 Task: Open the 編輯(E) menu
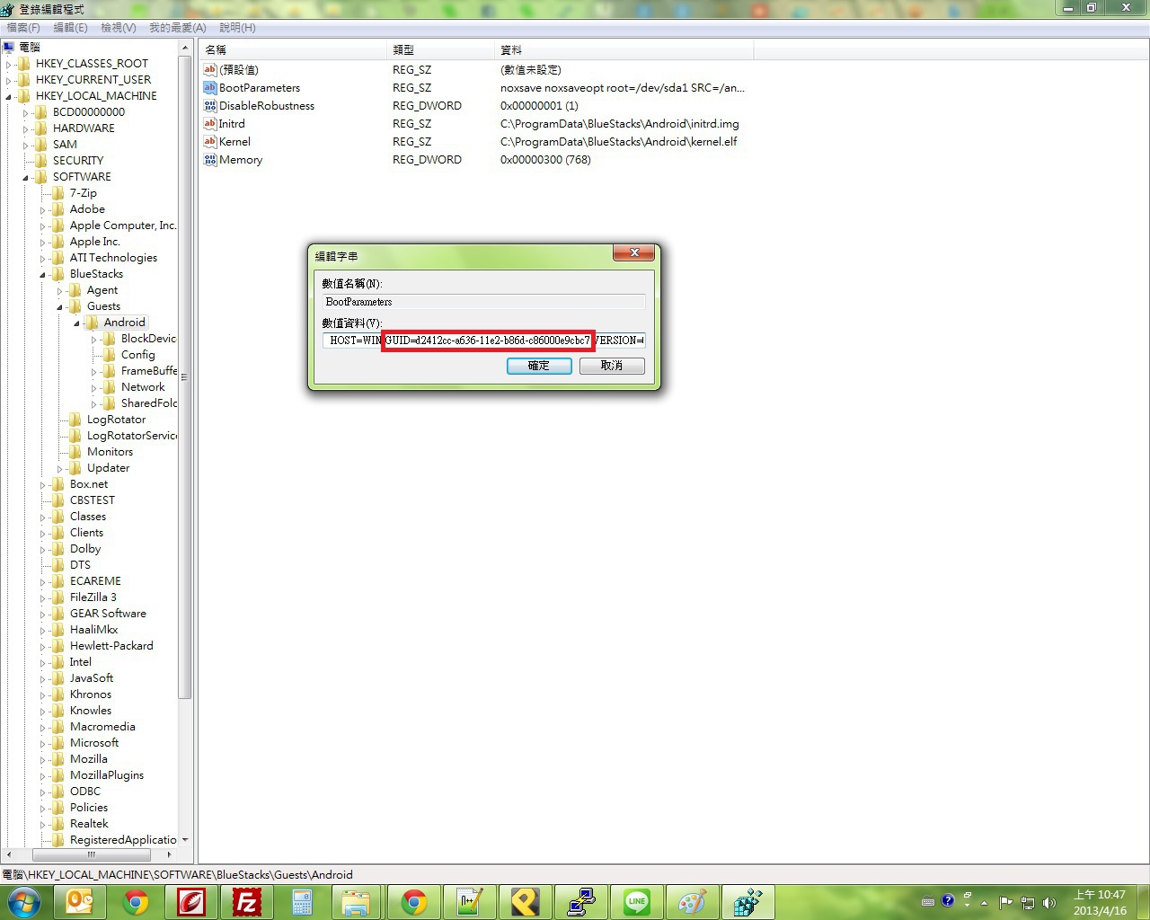coord(71,28)
